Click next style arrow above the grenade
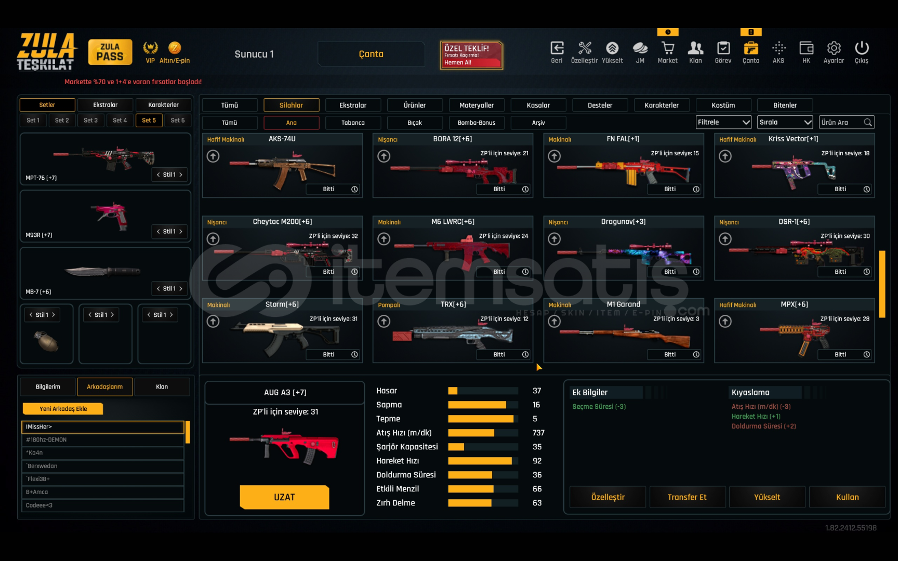This screenshot has width=898, height=561. point(54,315)
